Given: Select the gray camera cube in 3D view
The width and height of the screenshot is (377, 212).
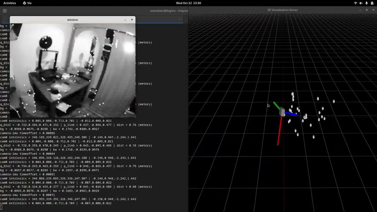Looking at the screenshot, I should [x=282, y=112].
